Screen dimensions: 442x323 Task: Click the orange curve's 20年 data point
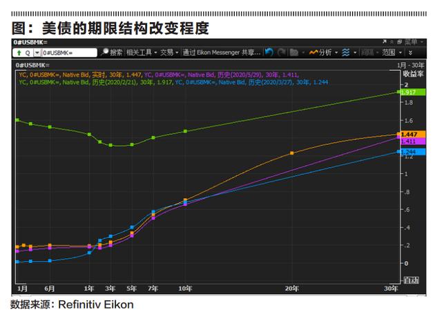pos(291,153)
